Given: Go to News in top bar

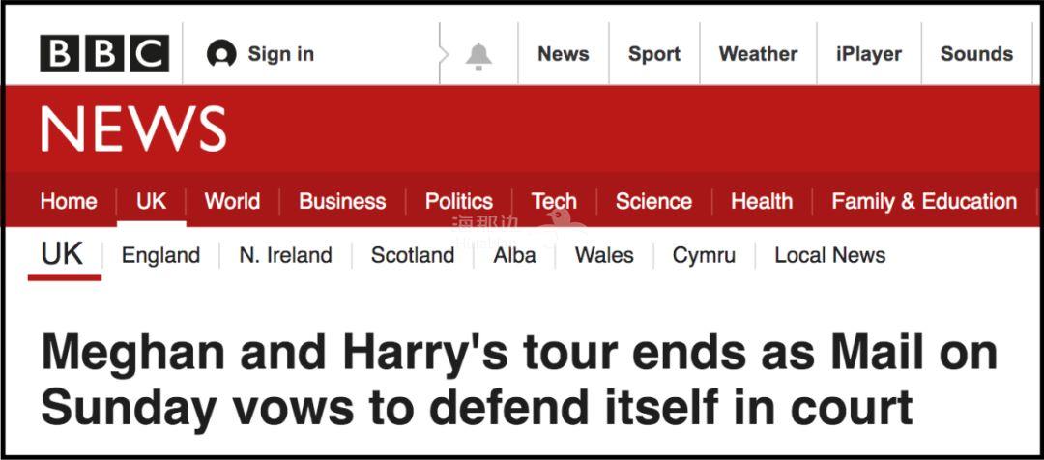Looking at the screenshot, I should pyautogui.click(x=564, y=54).
